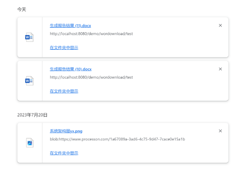The image size is (246, 171).
Task: Open the 生成报告结果 (10).docx file link
Action: tap(70, 69)
